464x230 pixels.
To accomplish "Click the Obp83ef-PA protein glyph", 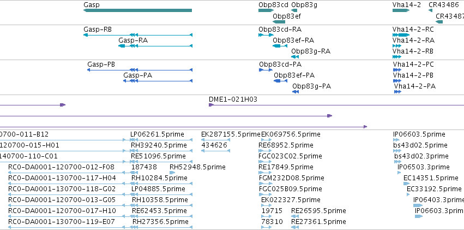I will point(281,81).
